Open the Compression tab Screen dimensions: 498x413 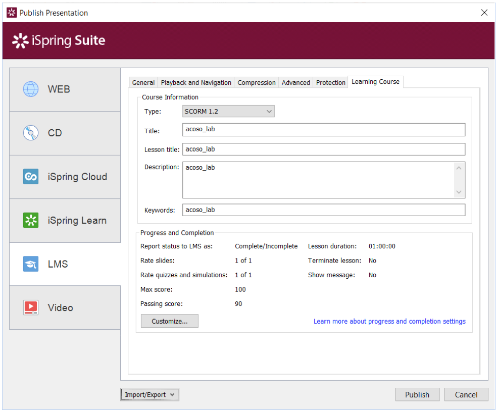257,82
